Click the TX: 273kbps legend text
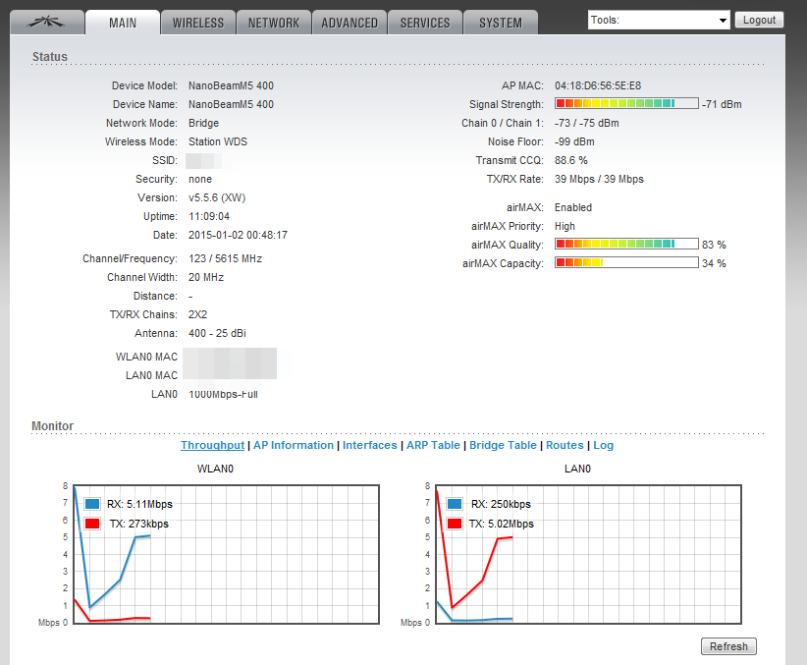The width and height of the screenshot is (807, 665). coord(139,524)
